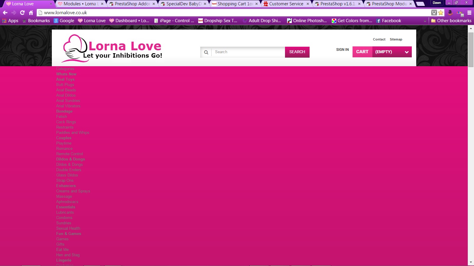The image size is (474, 266).
Task: Open the Lingerie category
Action: click(x=64, y=260)
